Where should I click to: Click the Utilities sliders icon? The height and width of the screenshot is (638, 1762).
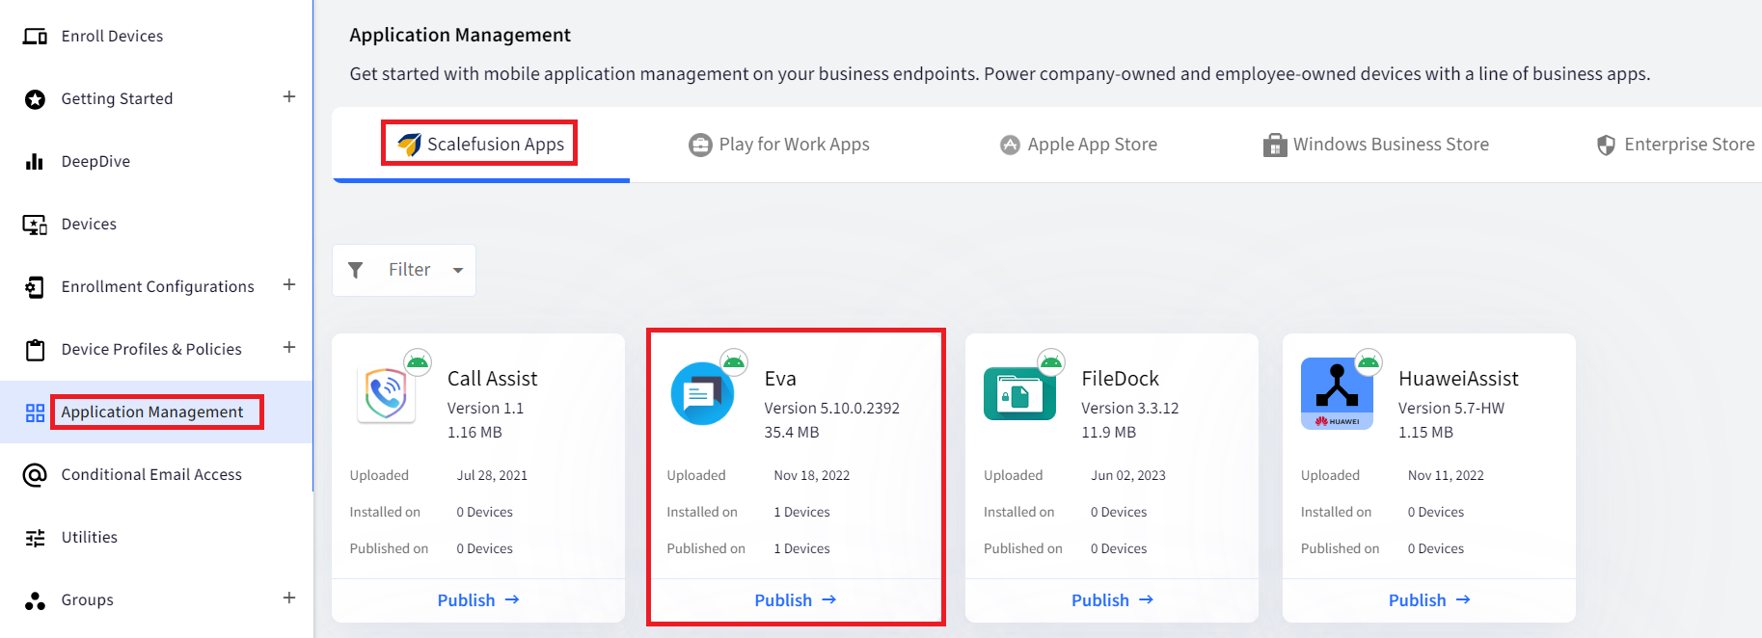35,538
